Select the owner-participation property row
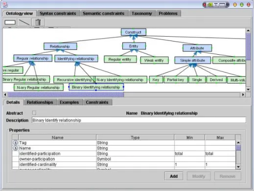This screenshot has height=191, width=254. [124, 159]
